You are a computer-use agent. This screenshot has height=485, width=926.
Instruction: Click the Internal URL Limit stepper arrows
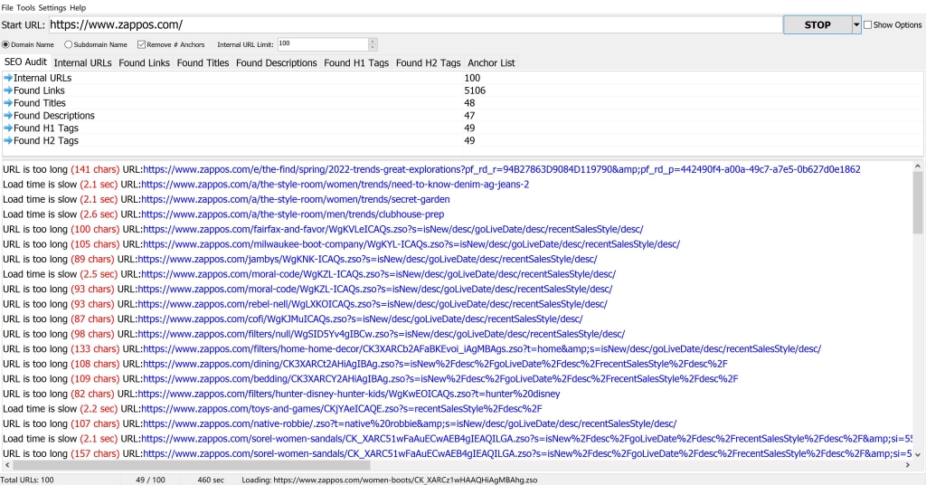click(373, 44)
